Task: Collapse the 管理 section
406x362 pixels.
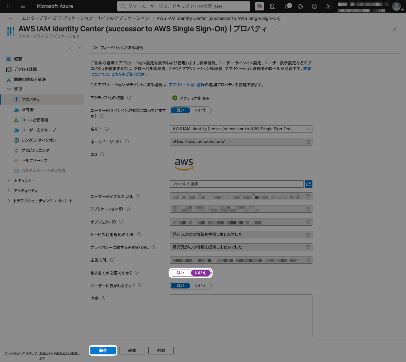Action: coord(9,89)
